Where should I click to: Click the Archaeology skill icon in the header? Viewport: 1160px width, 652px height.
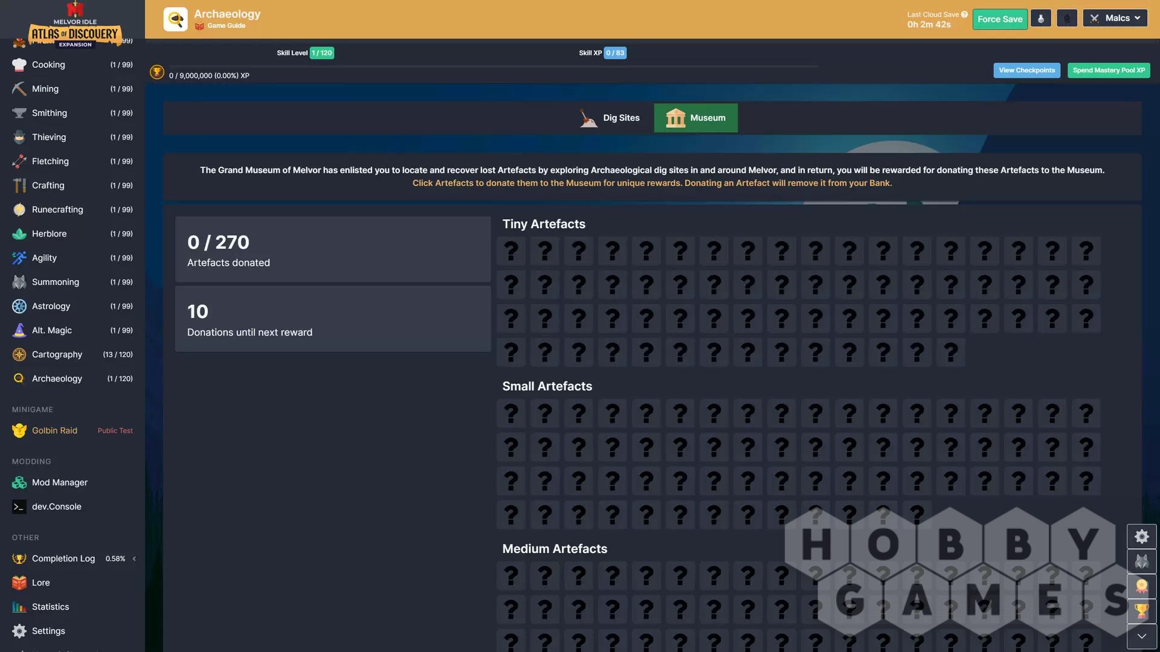pyautogui.click(x=176, y=19)
